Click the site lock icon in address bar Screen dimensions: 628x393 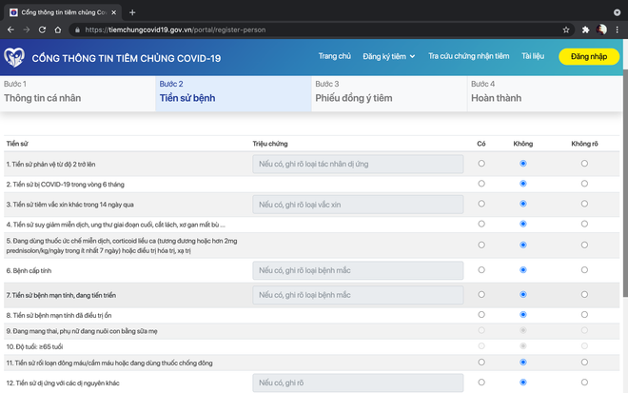[x=77, y=29]
